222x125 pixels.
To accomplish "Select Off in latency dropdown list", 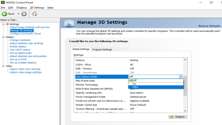I will click(156, 80).
